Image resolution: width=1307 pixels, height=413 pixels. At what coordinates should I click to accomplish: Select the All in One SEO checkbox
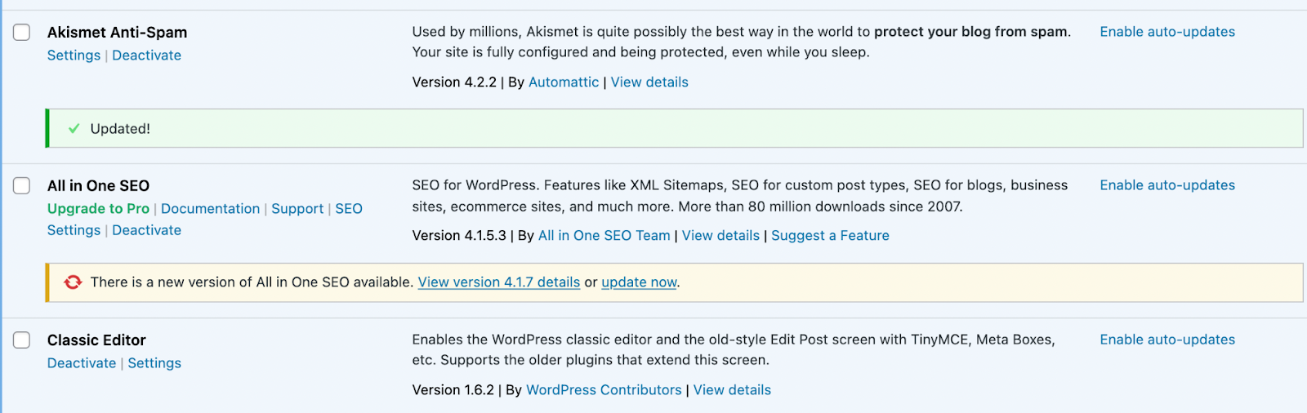[x=22, y=185]
